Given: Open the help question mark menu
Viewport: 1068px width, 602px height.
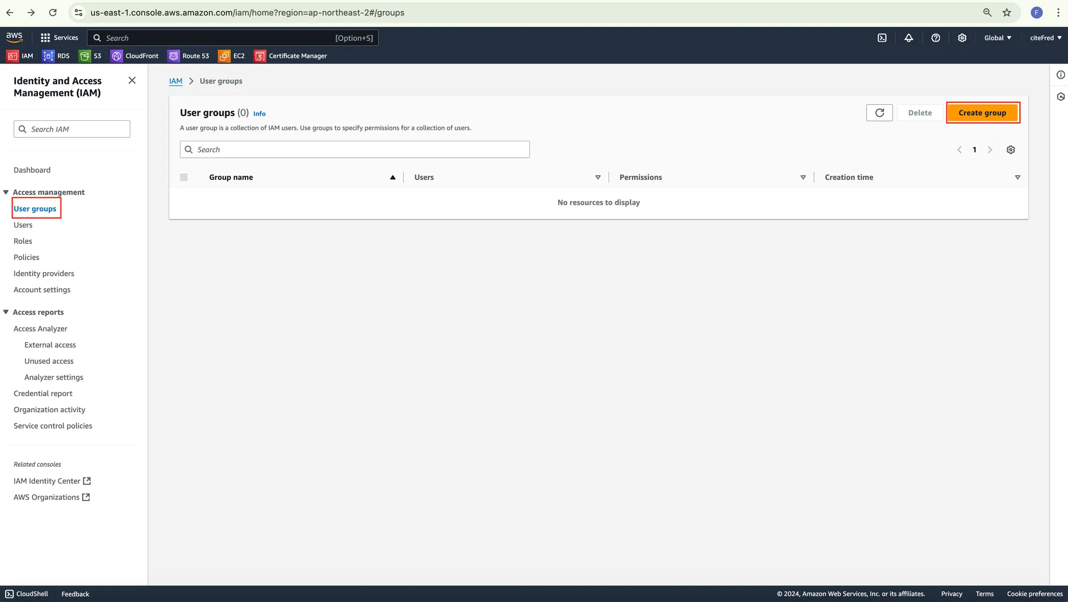Looking at the screenshot, I should (936, 38).
